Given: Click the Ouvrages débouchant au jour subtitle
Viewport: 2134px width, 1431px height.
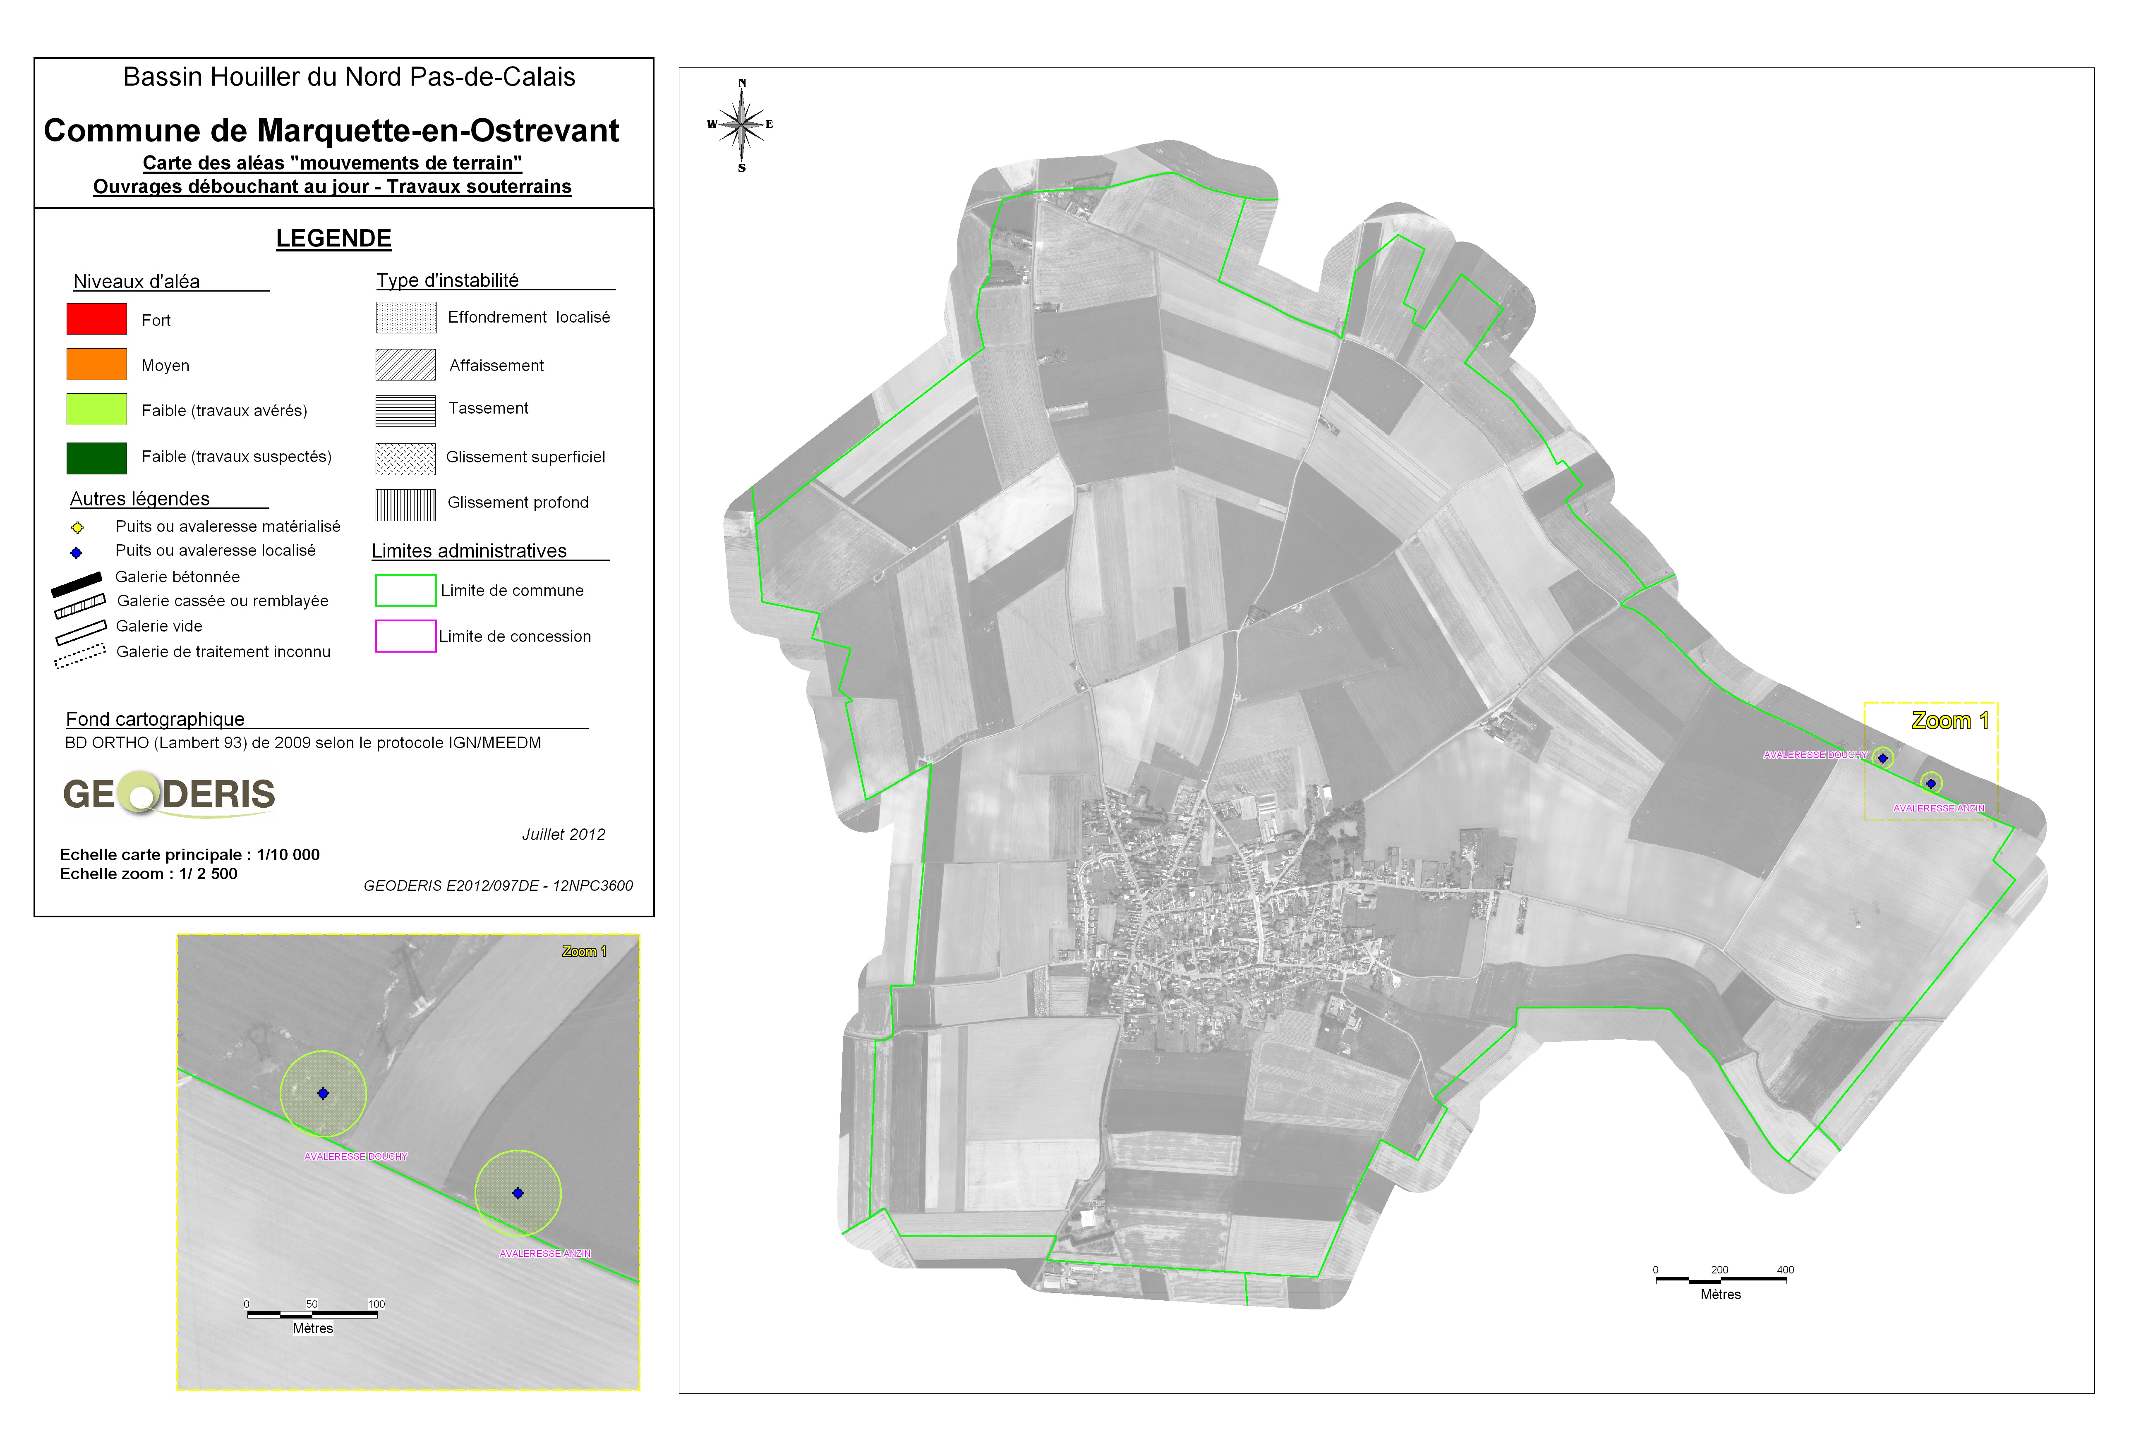Looking at the screenshot, I should [x=332, y=187].
